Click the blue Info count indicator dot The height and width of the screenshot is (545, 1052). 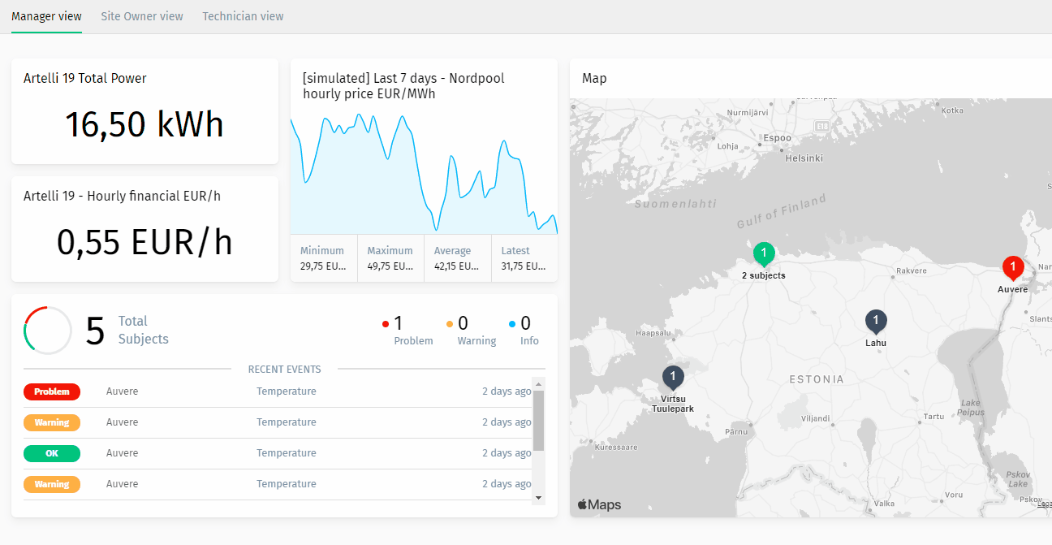(511, 322)
